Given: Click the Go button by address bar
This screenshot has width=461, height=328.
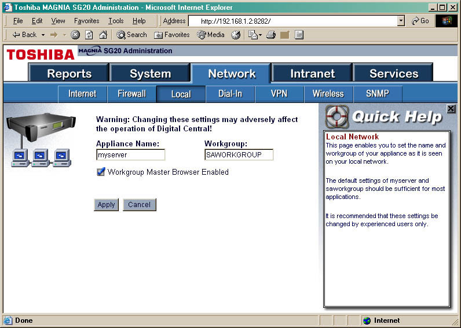Looking at the screenshot, I should pos(420,21).
